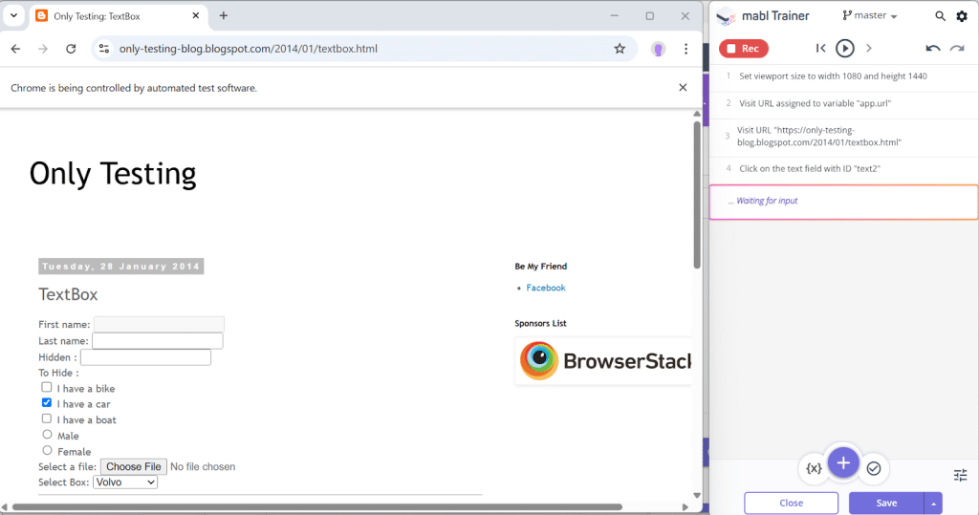Open the tab search dropdown arrow
This screenshot has width=979, height=515.
[13, 15]
